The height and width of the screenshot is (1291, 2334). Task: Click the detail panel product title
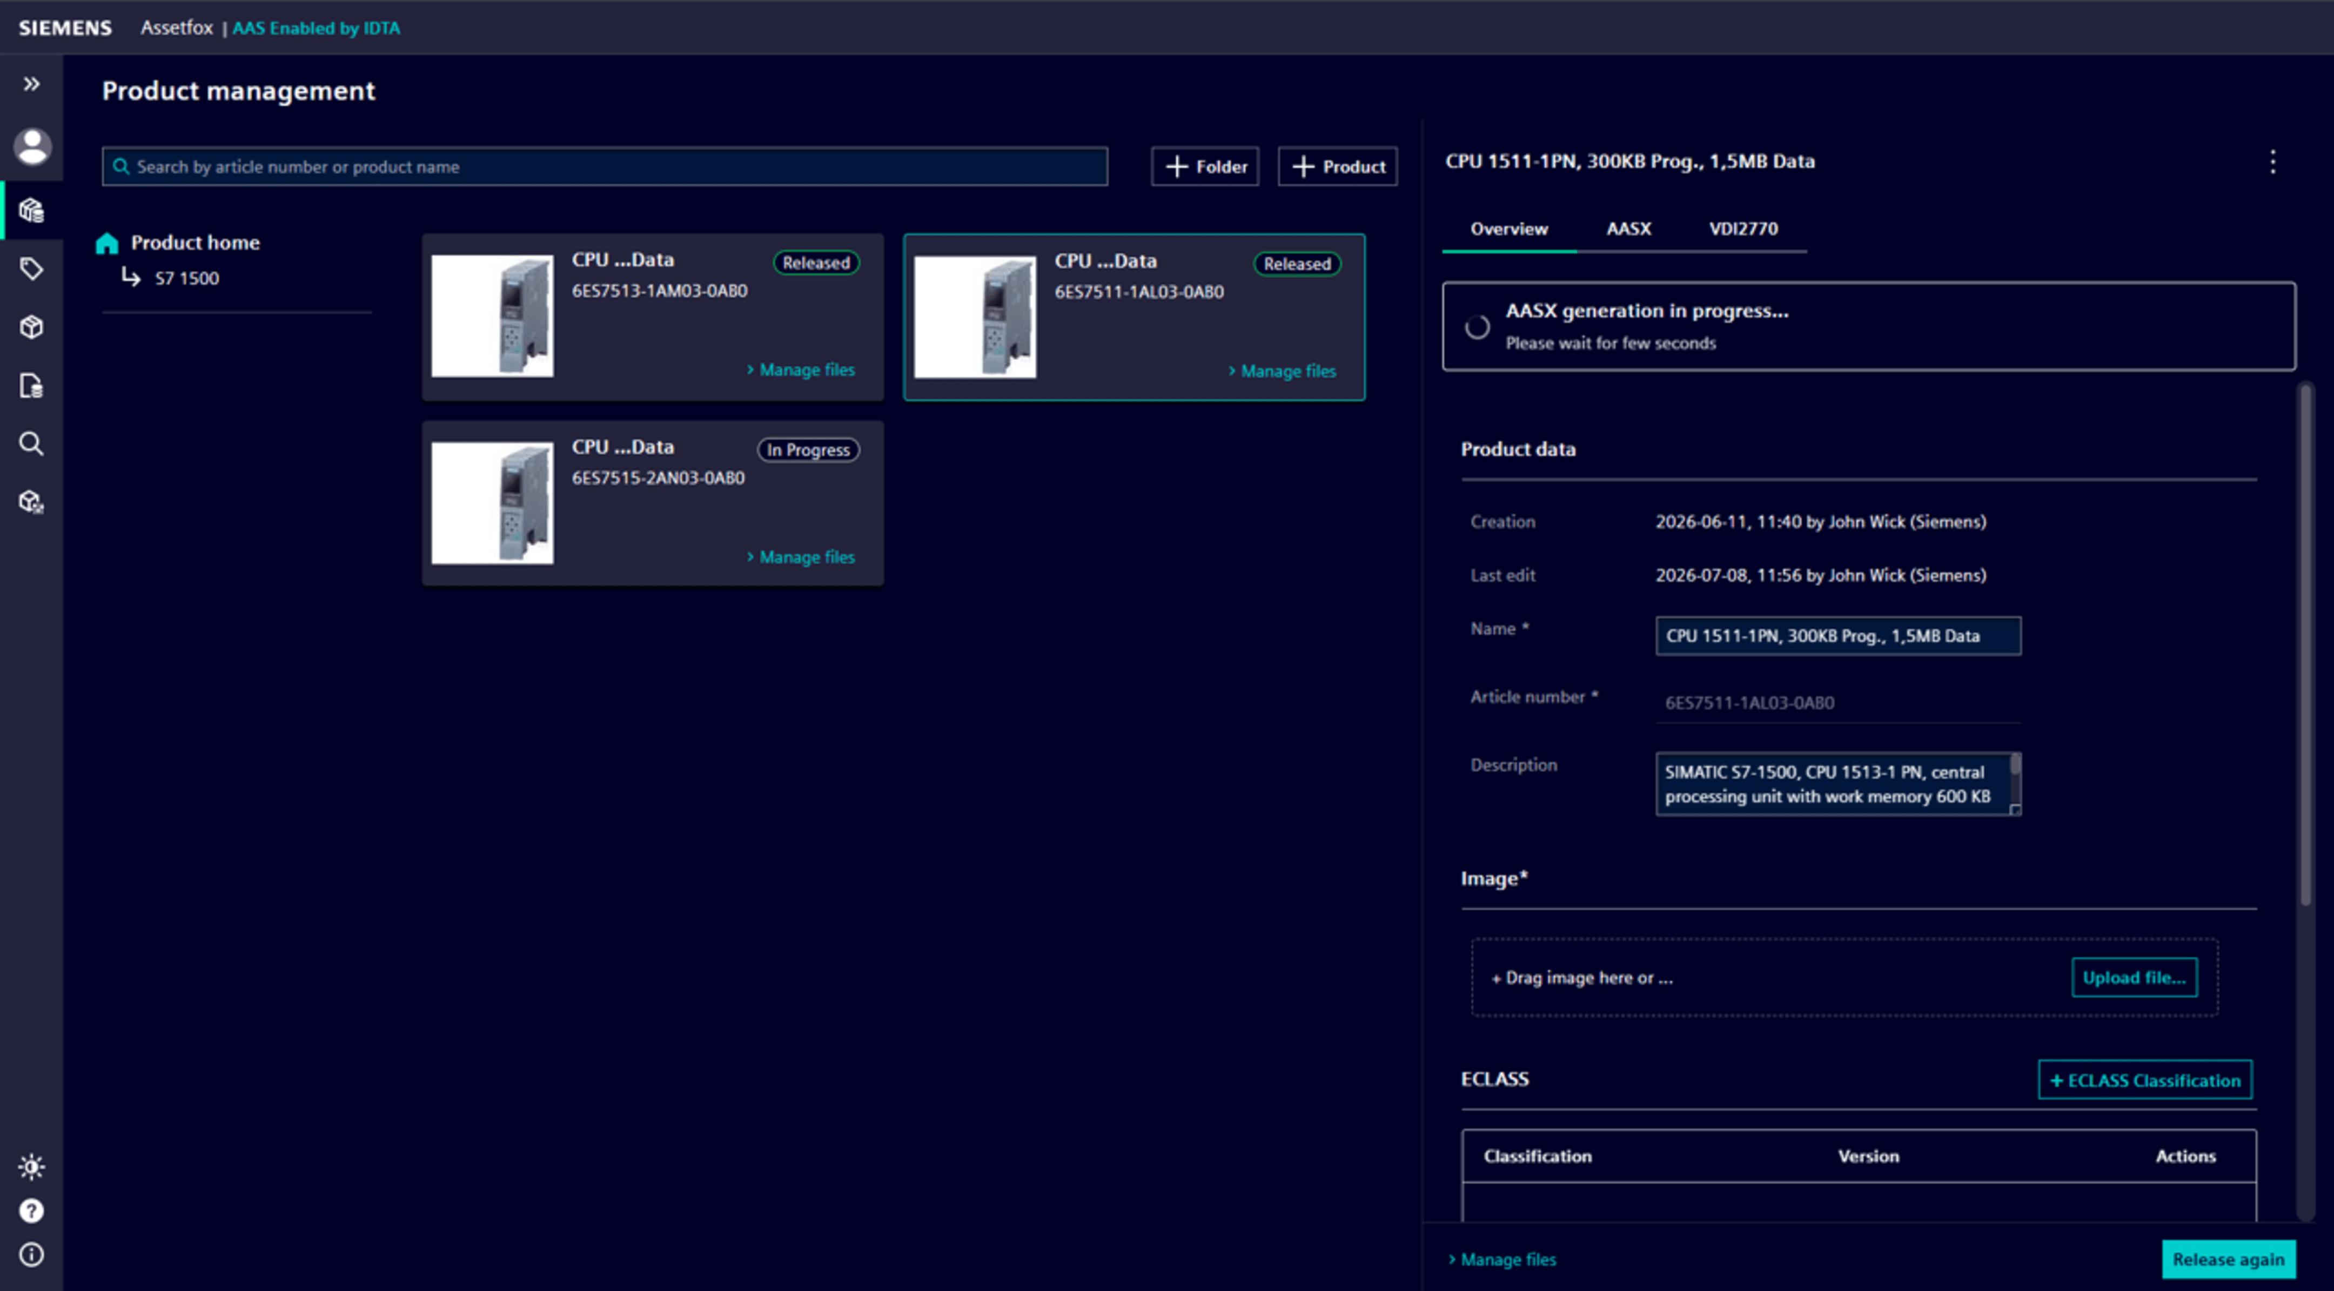coord(1629,162)
